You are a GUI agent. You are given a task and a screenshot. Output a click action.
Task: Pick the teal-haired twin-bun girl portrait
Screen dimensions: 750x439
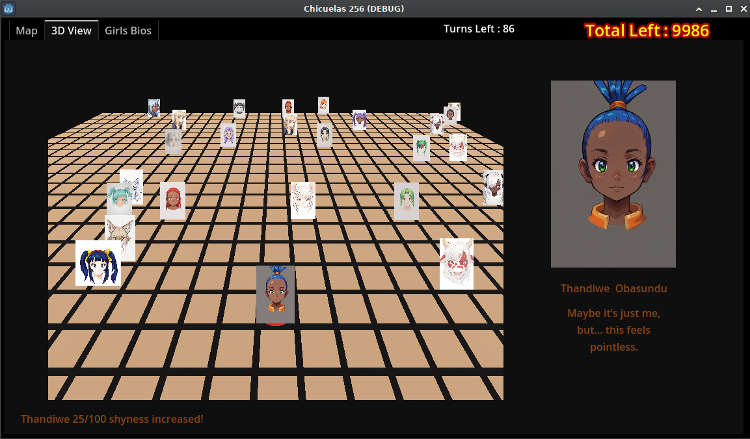(x=119, y=199)
